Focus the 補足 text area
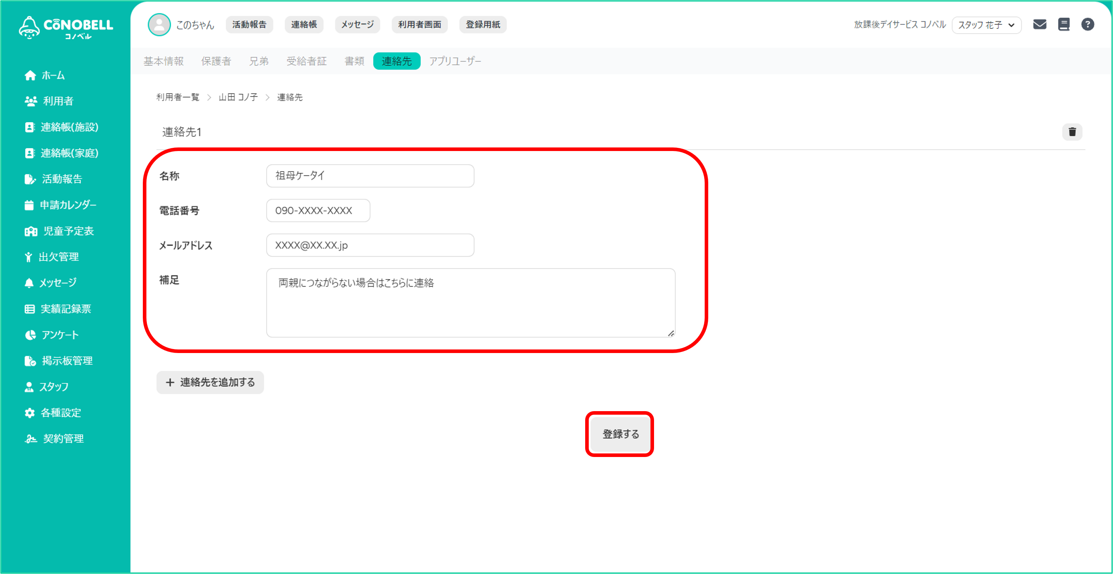Image resolution: width=1113 pixels, height=574 pixels. pyautogui.click(x=471, y=303)
